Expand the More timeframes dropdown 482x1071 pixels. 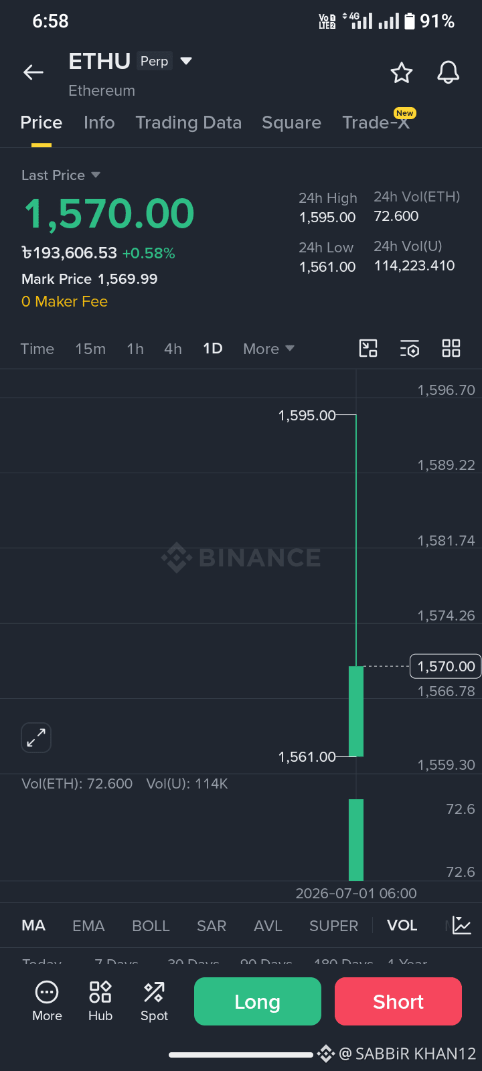point(269,349)
